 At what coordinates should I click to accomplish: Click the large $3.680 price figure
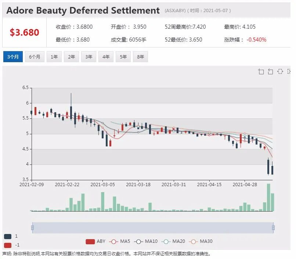[x=25, y=32]
